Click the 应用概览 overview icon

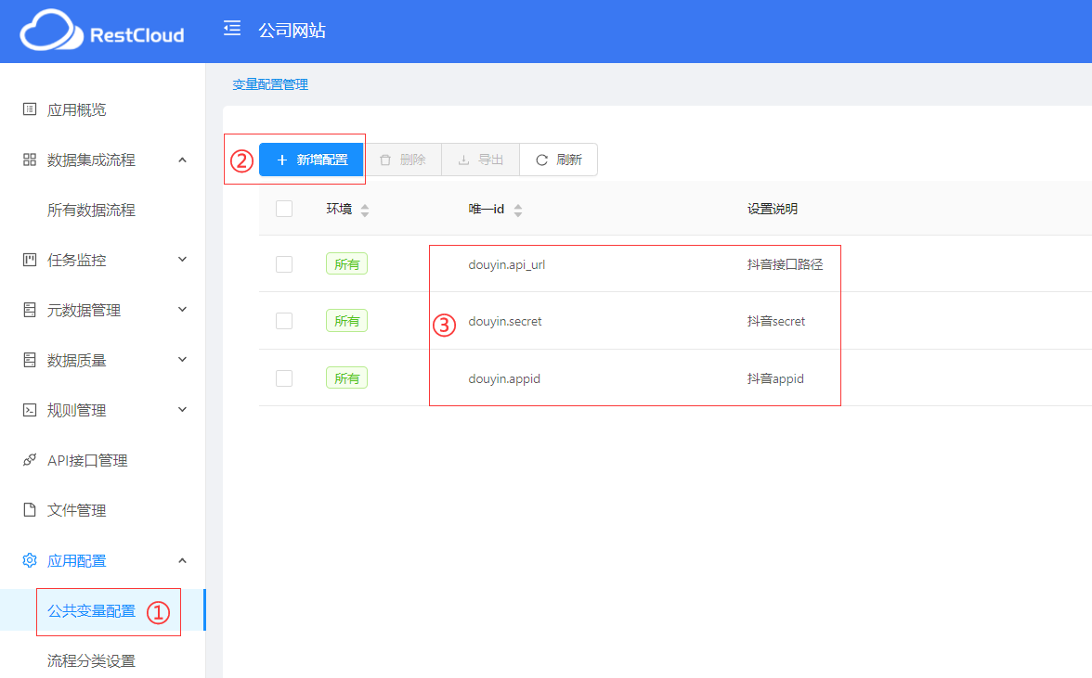click(x=30, y=109)
